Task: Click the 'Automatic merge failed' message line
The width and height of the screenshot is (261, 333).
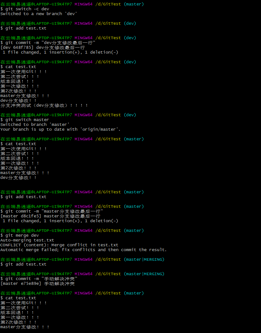Action: coord(83,250)
